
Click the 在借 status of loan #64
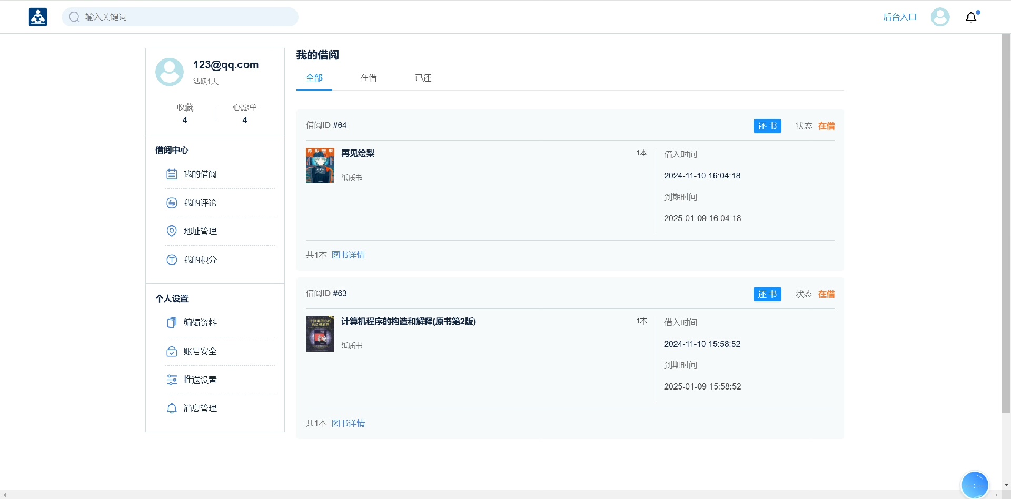[x=827, y=126]
